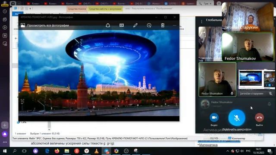
Task: Click the mic indicator in Fedor's participant row
Action: [269, 104]
